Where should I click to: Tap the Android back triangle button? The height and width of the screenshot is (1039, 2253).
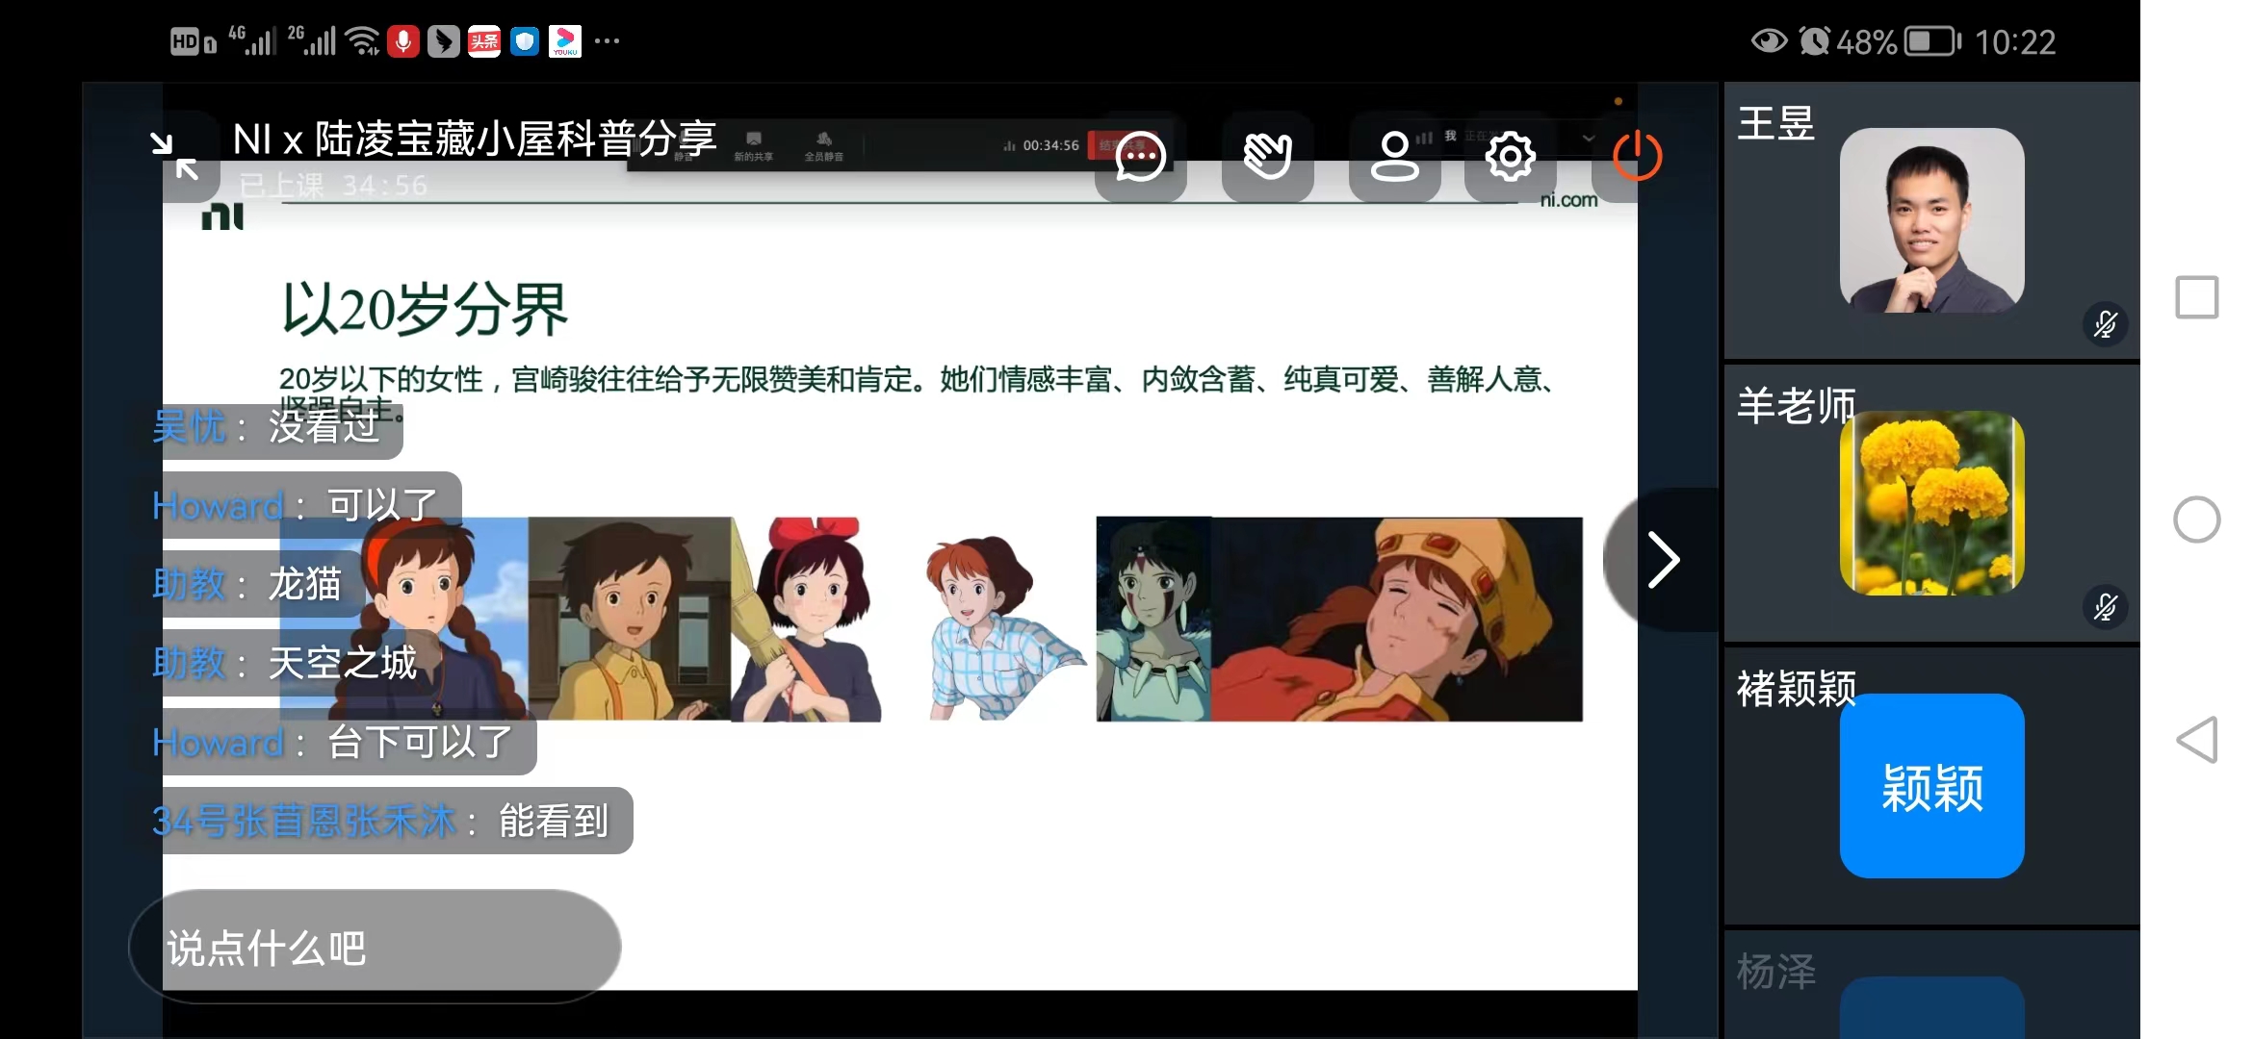tap(2197, 740)
